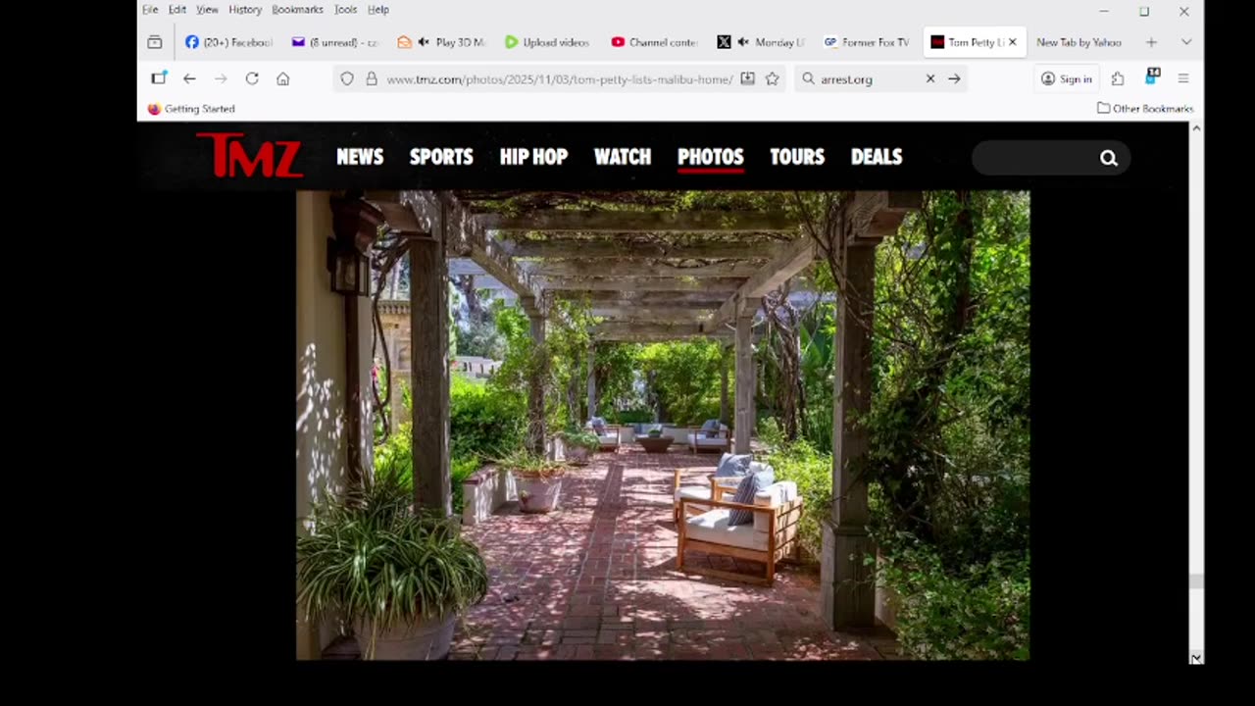Go forward one page
Screen dimensions: 1255x706
tap(221, 78)
